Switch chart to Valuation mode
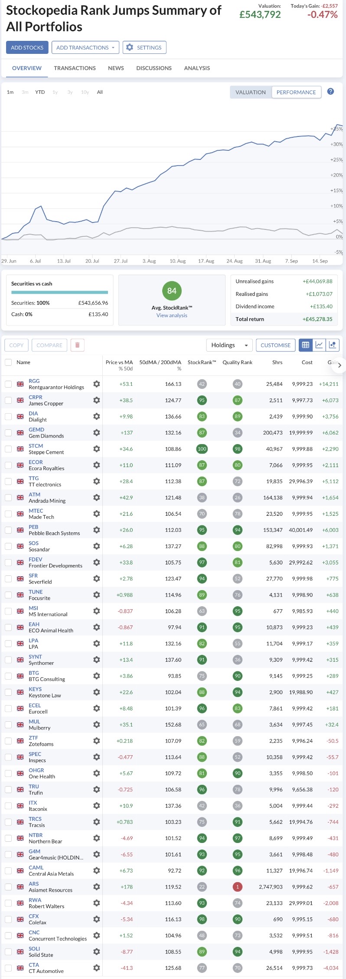This screenshot has height=979, width=346. 251,92
